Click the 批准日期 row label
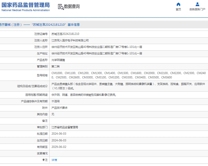This screenshot has width=208, height=166. pos(42,134)
